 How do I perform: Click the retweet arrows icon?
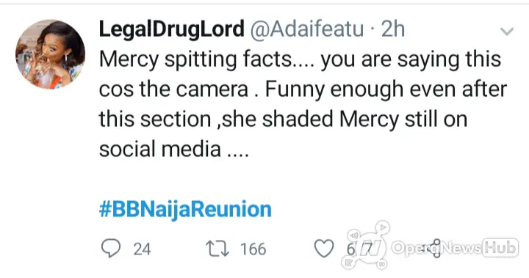(217, 249)
